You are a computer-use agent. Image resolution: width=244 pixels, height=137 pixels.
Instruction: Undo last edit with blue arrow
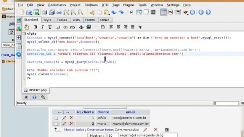coord(114,12)
